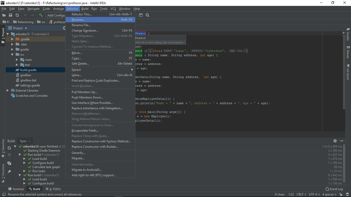
Task: Click the stop square icon in Build panel
Action: 9,155
